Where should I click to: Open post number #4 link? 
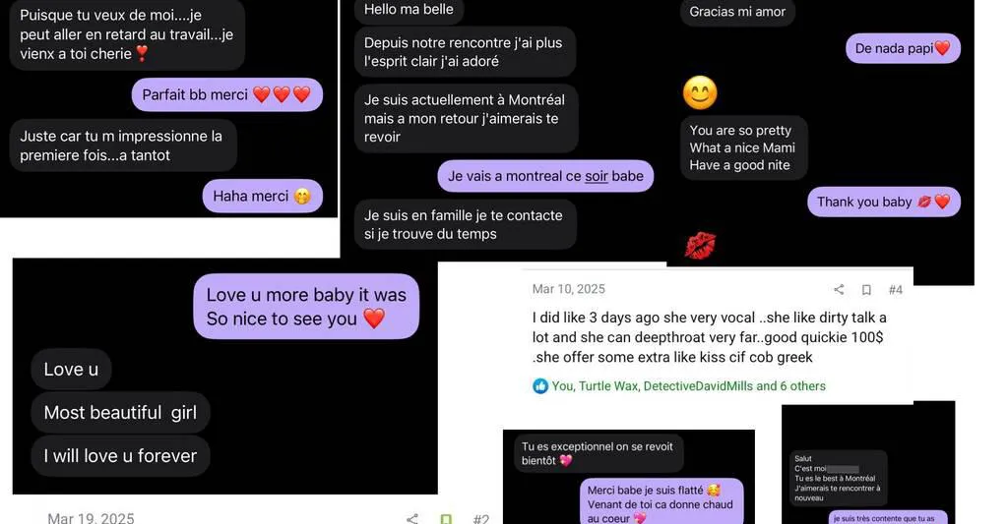[x=896, y=290]
